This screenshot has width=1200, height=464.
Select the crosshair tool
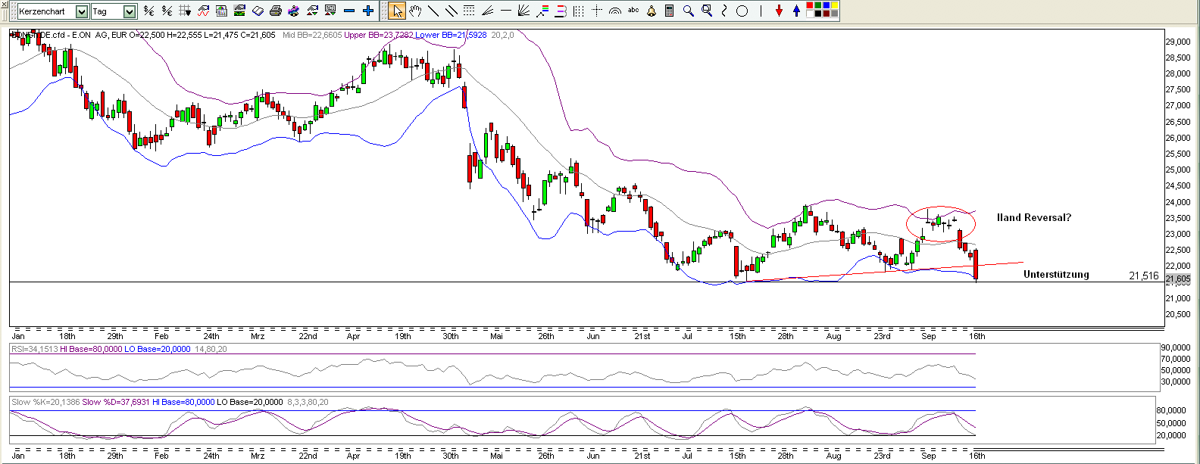(x=597, y=11)
